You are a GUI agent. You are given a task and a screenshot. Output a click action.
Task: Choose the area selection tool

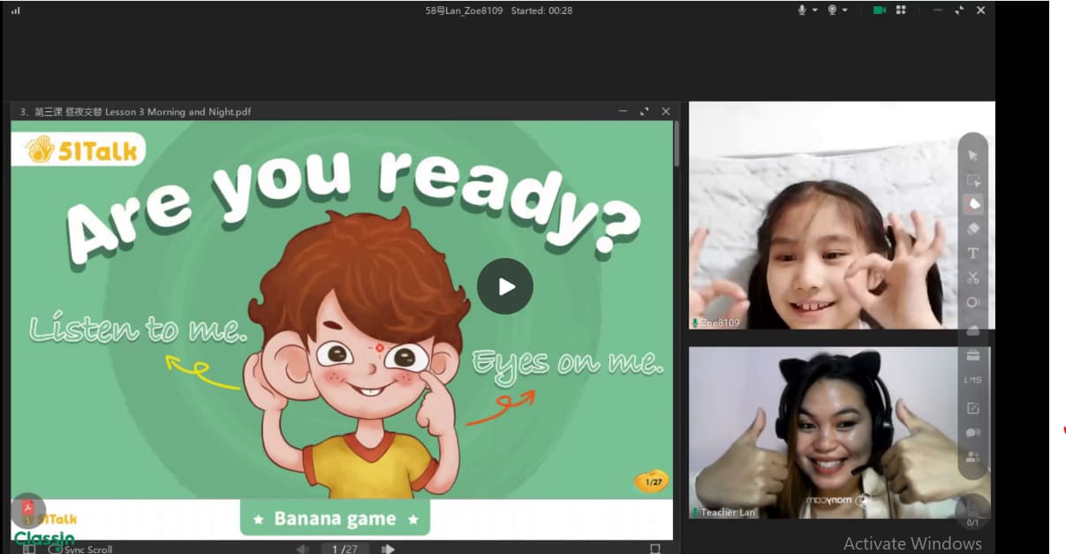972,180
